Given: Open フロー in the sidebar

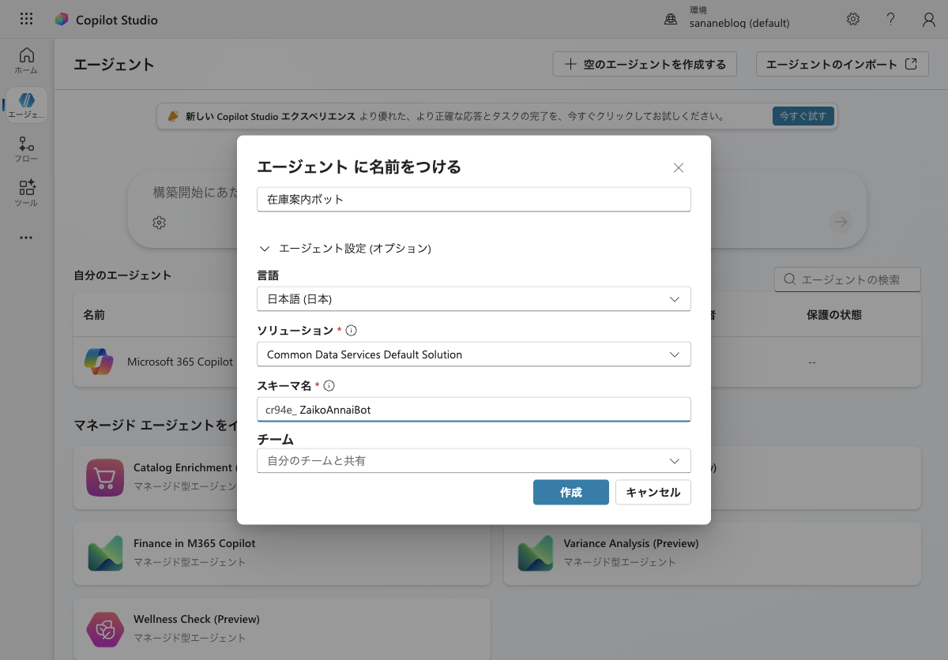Looking at the screenshot, I should click(x=26, y=149).
